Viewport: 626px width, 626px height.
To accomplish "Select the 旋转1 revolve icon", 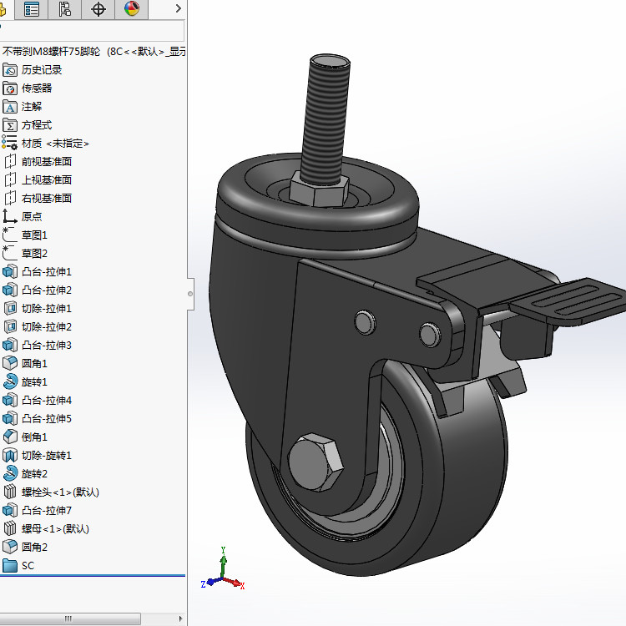I will coord(10,382).
